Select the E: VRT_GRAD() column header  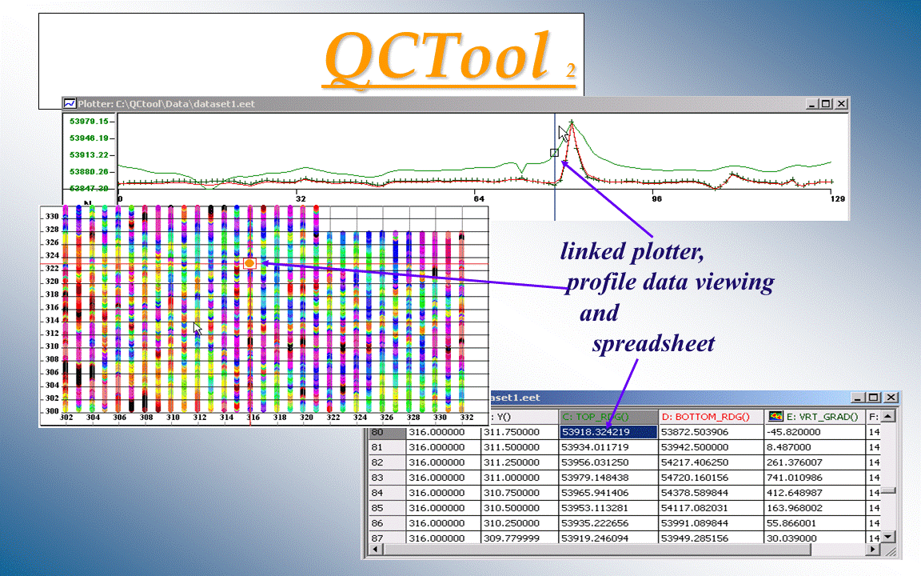pos(815,417)
